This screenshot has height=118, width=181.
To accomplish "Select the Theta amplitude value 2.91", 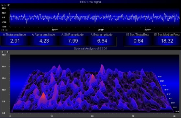I will coord(15,41).
